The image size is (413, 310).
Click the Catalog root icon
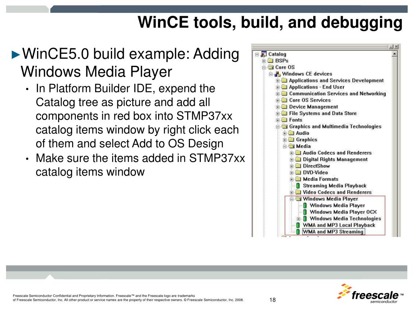click(x=264, y=54)
